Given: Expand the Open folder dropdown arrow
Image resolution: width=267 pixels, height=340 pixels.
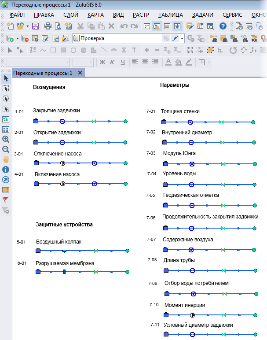Looking at the screenshot, I should (x=27, y=26).
